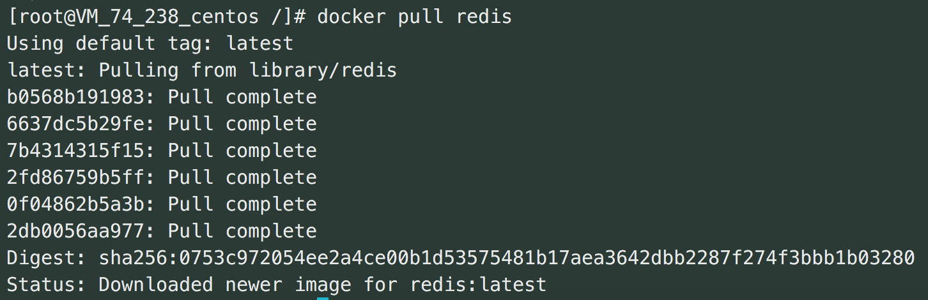Click 'redis:latest' in the status line

coord(478,285)
